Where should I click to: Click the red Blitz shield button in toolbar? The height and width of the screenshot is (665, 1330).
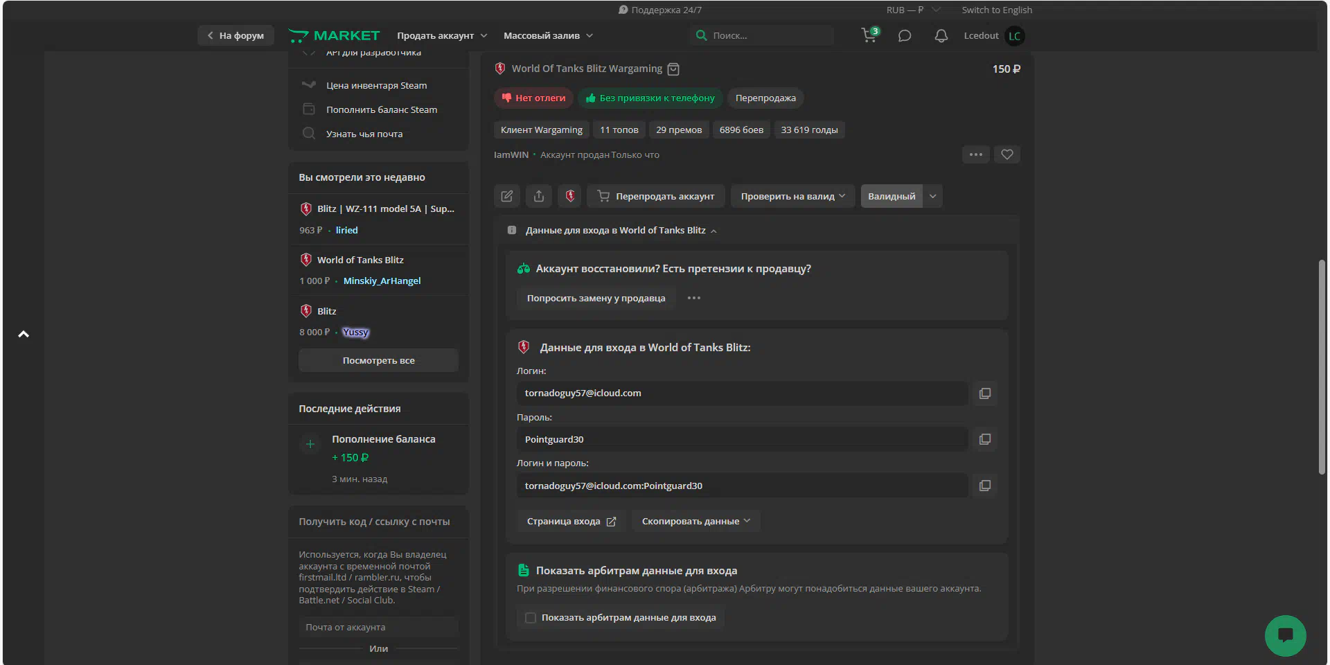click(570, 196)
